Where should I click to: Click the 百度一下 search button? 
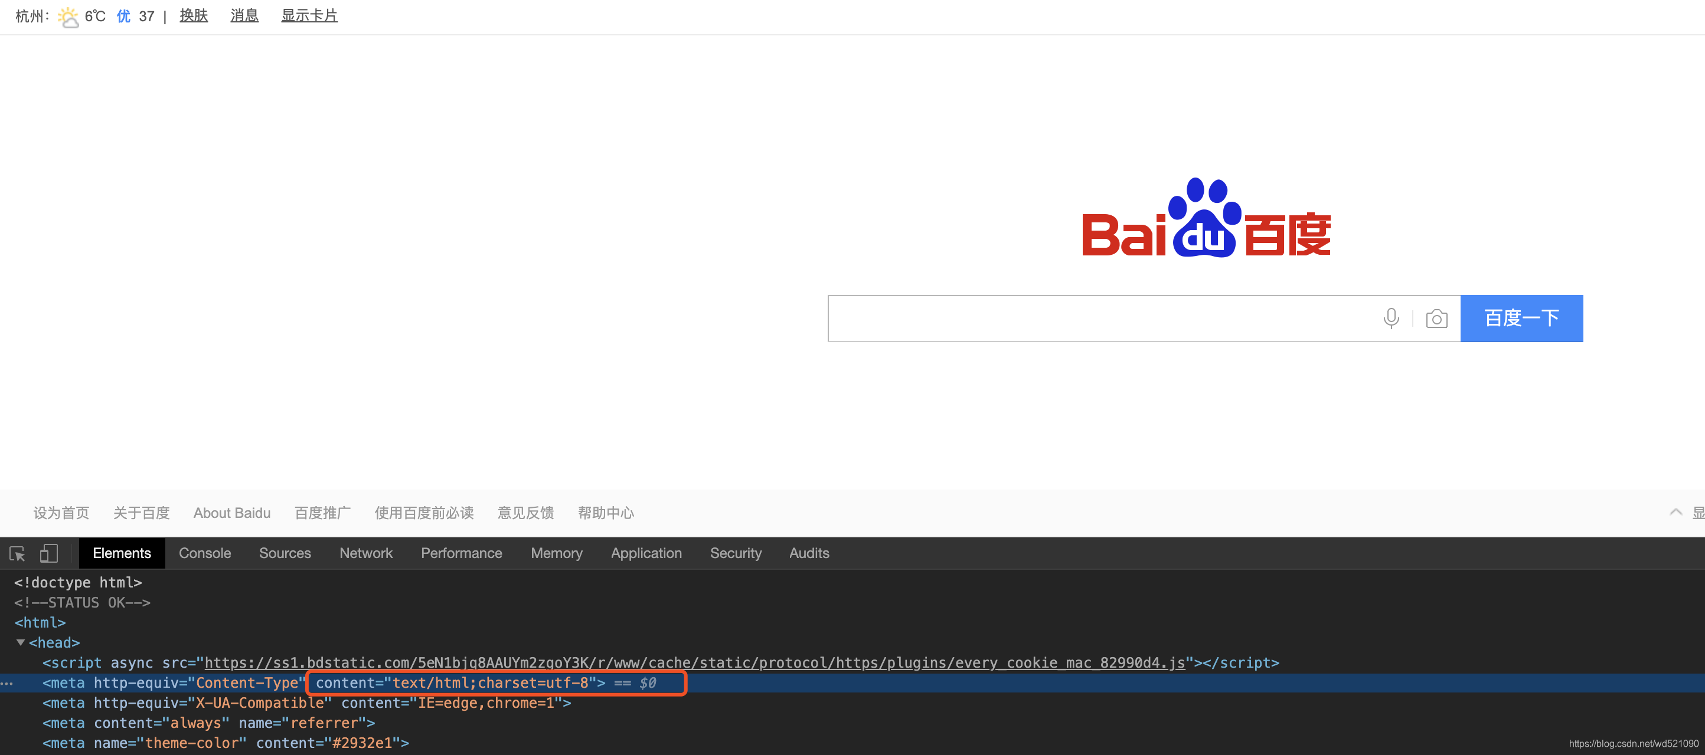(x=1521, y=319)
